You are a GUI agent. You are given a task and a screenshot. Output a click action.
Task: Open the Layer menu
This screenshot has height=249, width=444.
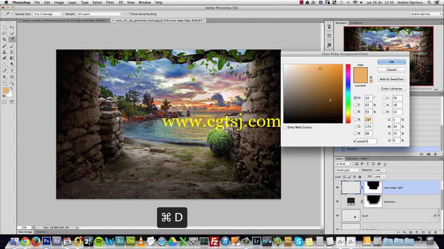tap(72, 2)
